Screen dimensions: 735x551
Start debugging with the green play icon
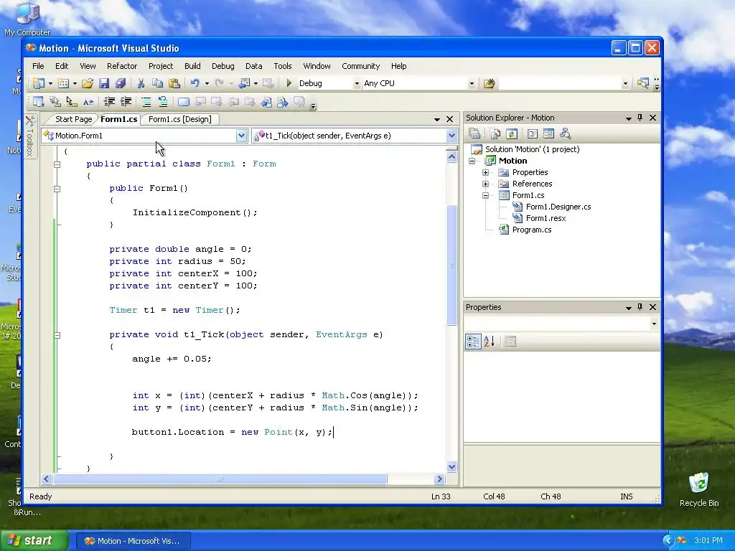coord(289,83)
